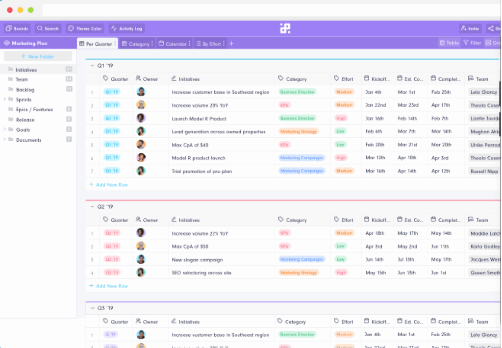502x348 pixels.
Task: Toggle the Marketing Plan eye icon
Action: (x=7, y=43)
